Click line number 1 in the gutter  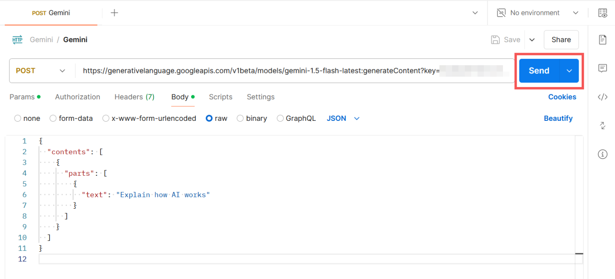(x=24, y=141)
